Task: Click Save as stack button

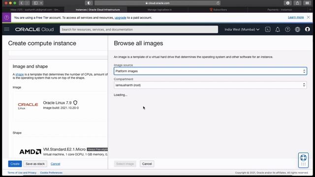Action: (35, 164)
